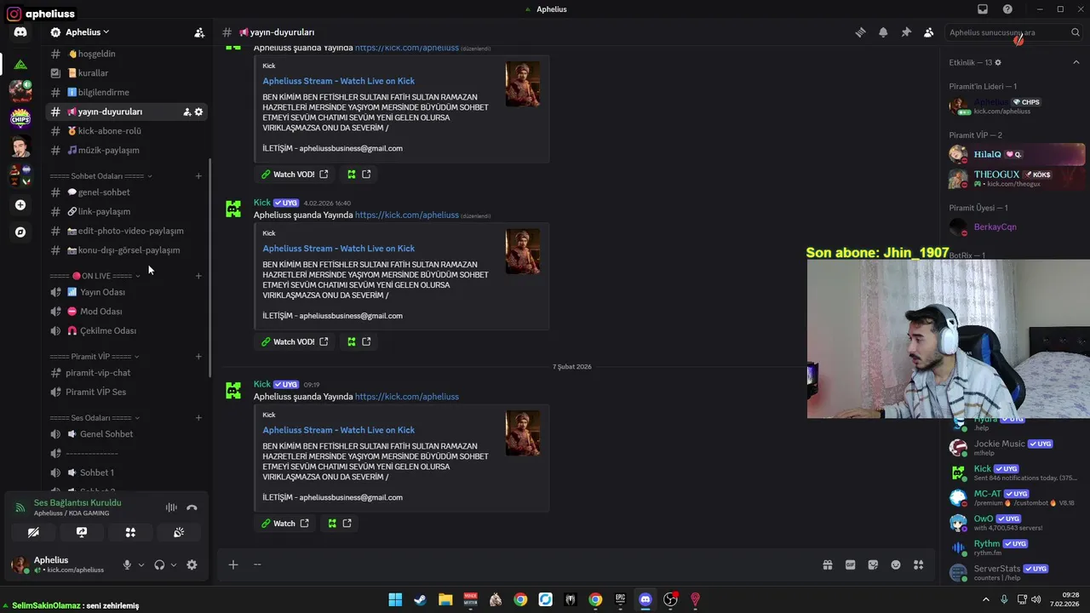The height and width of the screenshot is (613, 1090).
Task: Add channel to ON LIVE category
Action: (198, 276)
